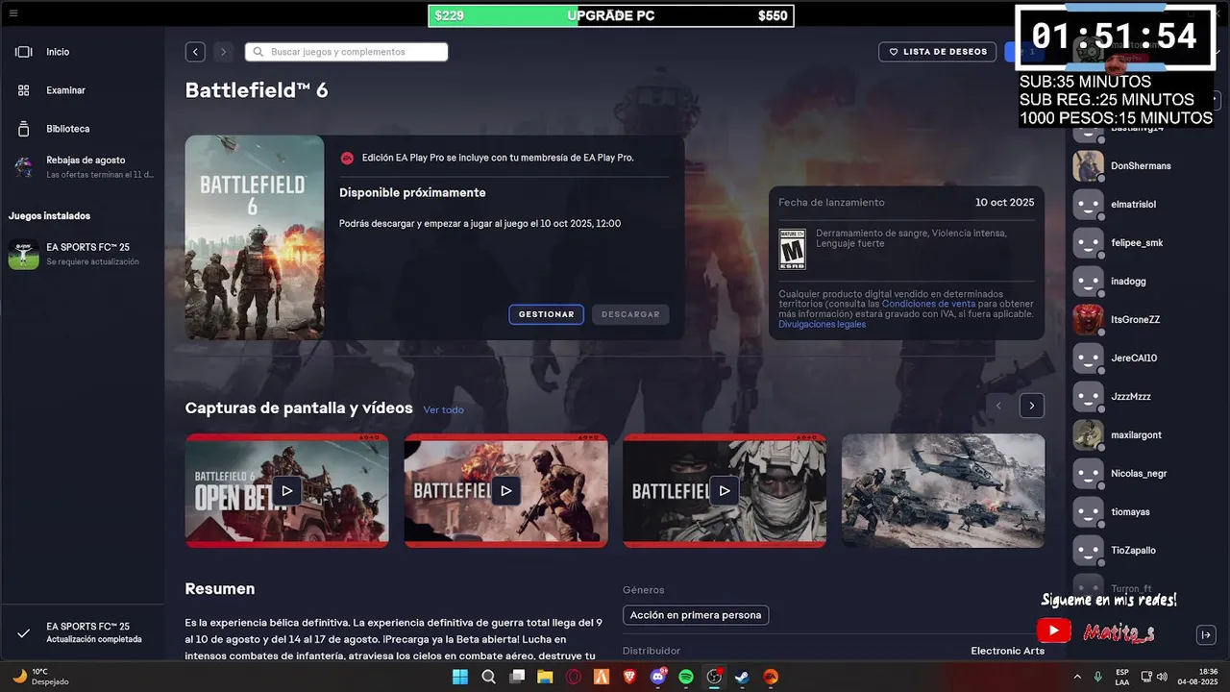Go to Inicio in the sidebar

[58, 52]
